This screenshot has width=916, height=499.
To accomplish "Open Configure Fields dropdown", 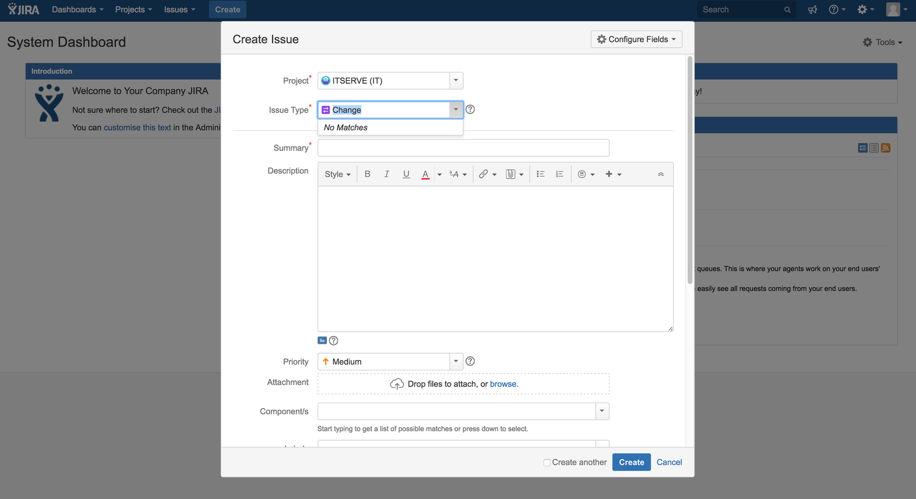I will coord(636,39).
